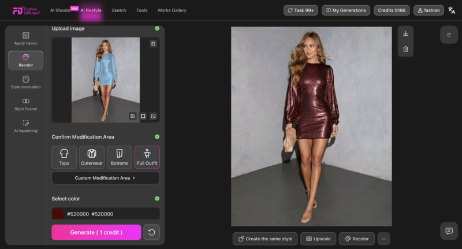Switch language with the translate icon
462x249 pixels.
452,10
